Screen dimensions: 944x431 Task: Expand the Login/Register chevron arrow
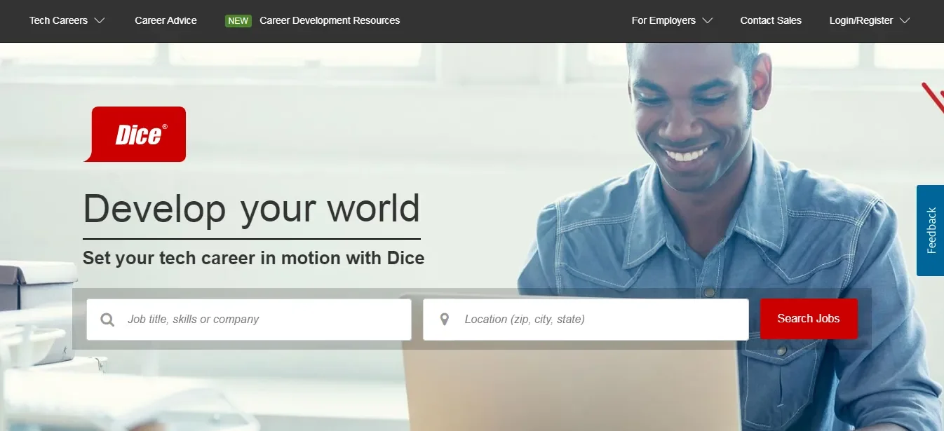pos(905,21)
